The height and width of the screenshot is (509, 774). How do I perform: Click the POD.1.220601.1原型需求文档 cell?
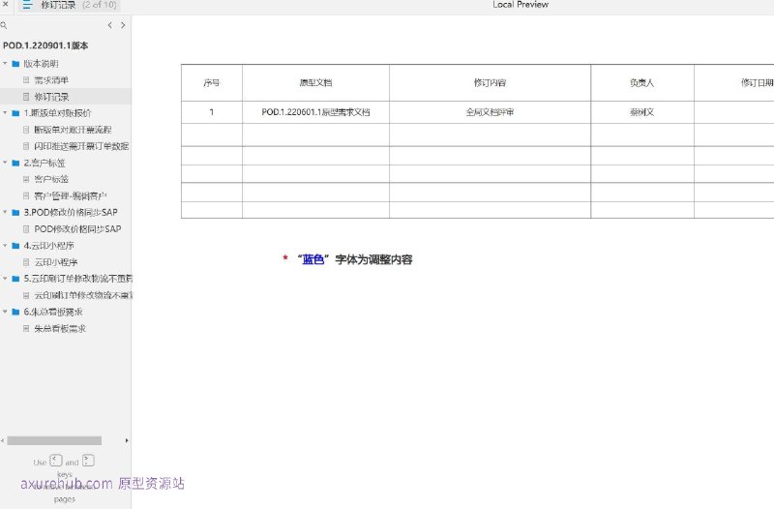315,112
